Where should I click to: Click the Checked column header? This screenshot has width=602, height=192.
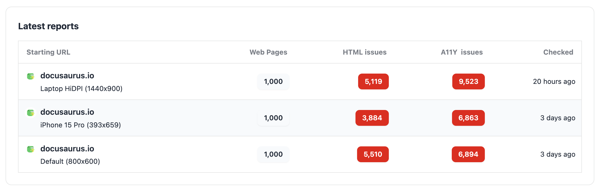pos(558,52)
